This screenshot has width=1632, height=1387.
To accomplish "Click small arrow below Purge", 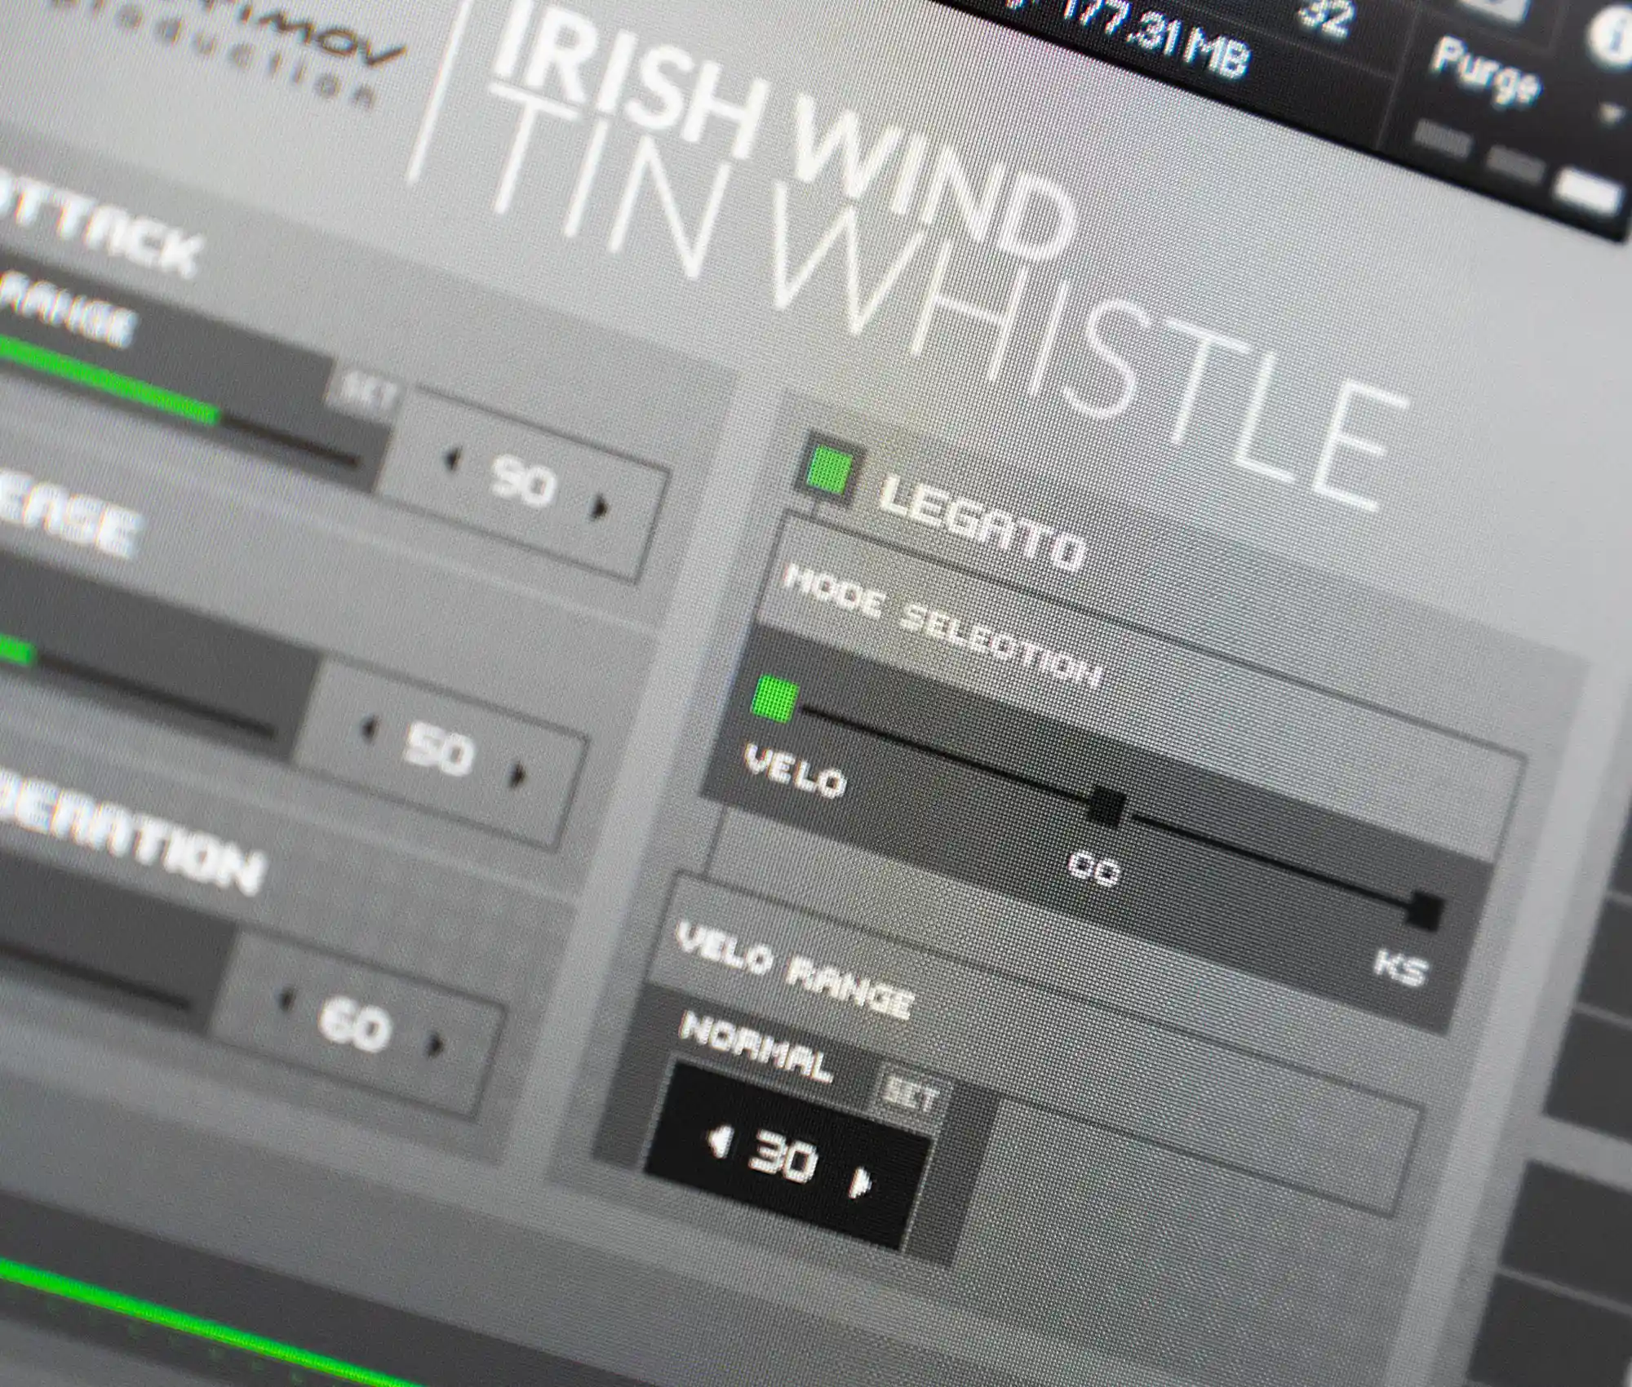I will tap(1609, 113).
